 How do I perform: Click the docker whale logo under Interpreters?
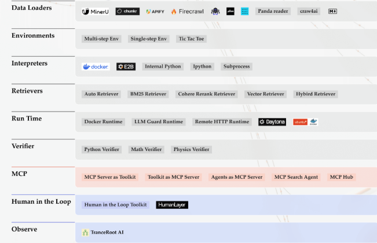click(96, 67)
